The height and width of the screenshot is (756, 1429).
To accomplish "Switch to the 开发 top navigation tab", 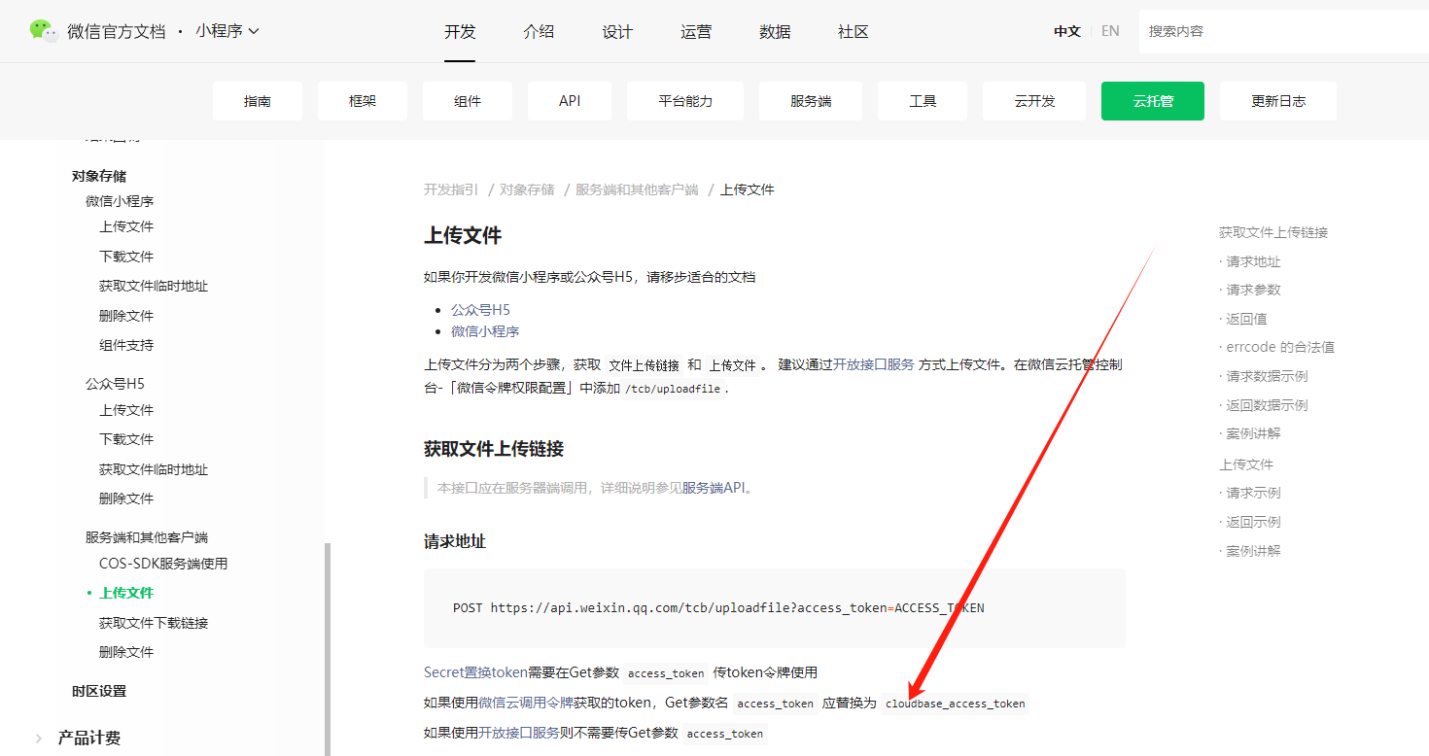I will (x=460, y=31).
